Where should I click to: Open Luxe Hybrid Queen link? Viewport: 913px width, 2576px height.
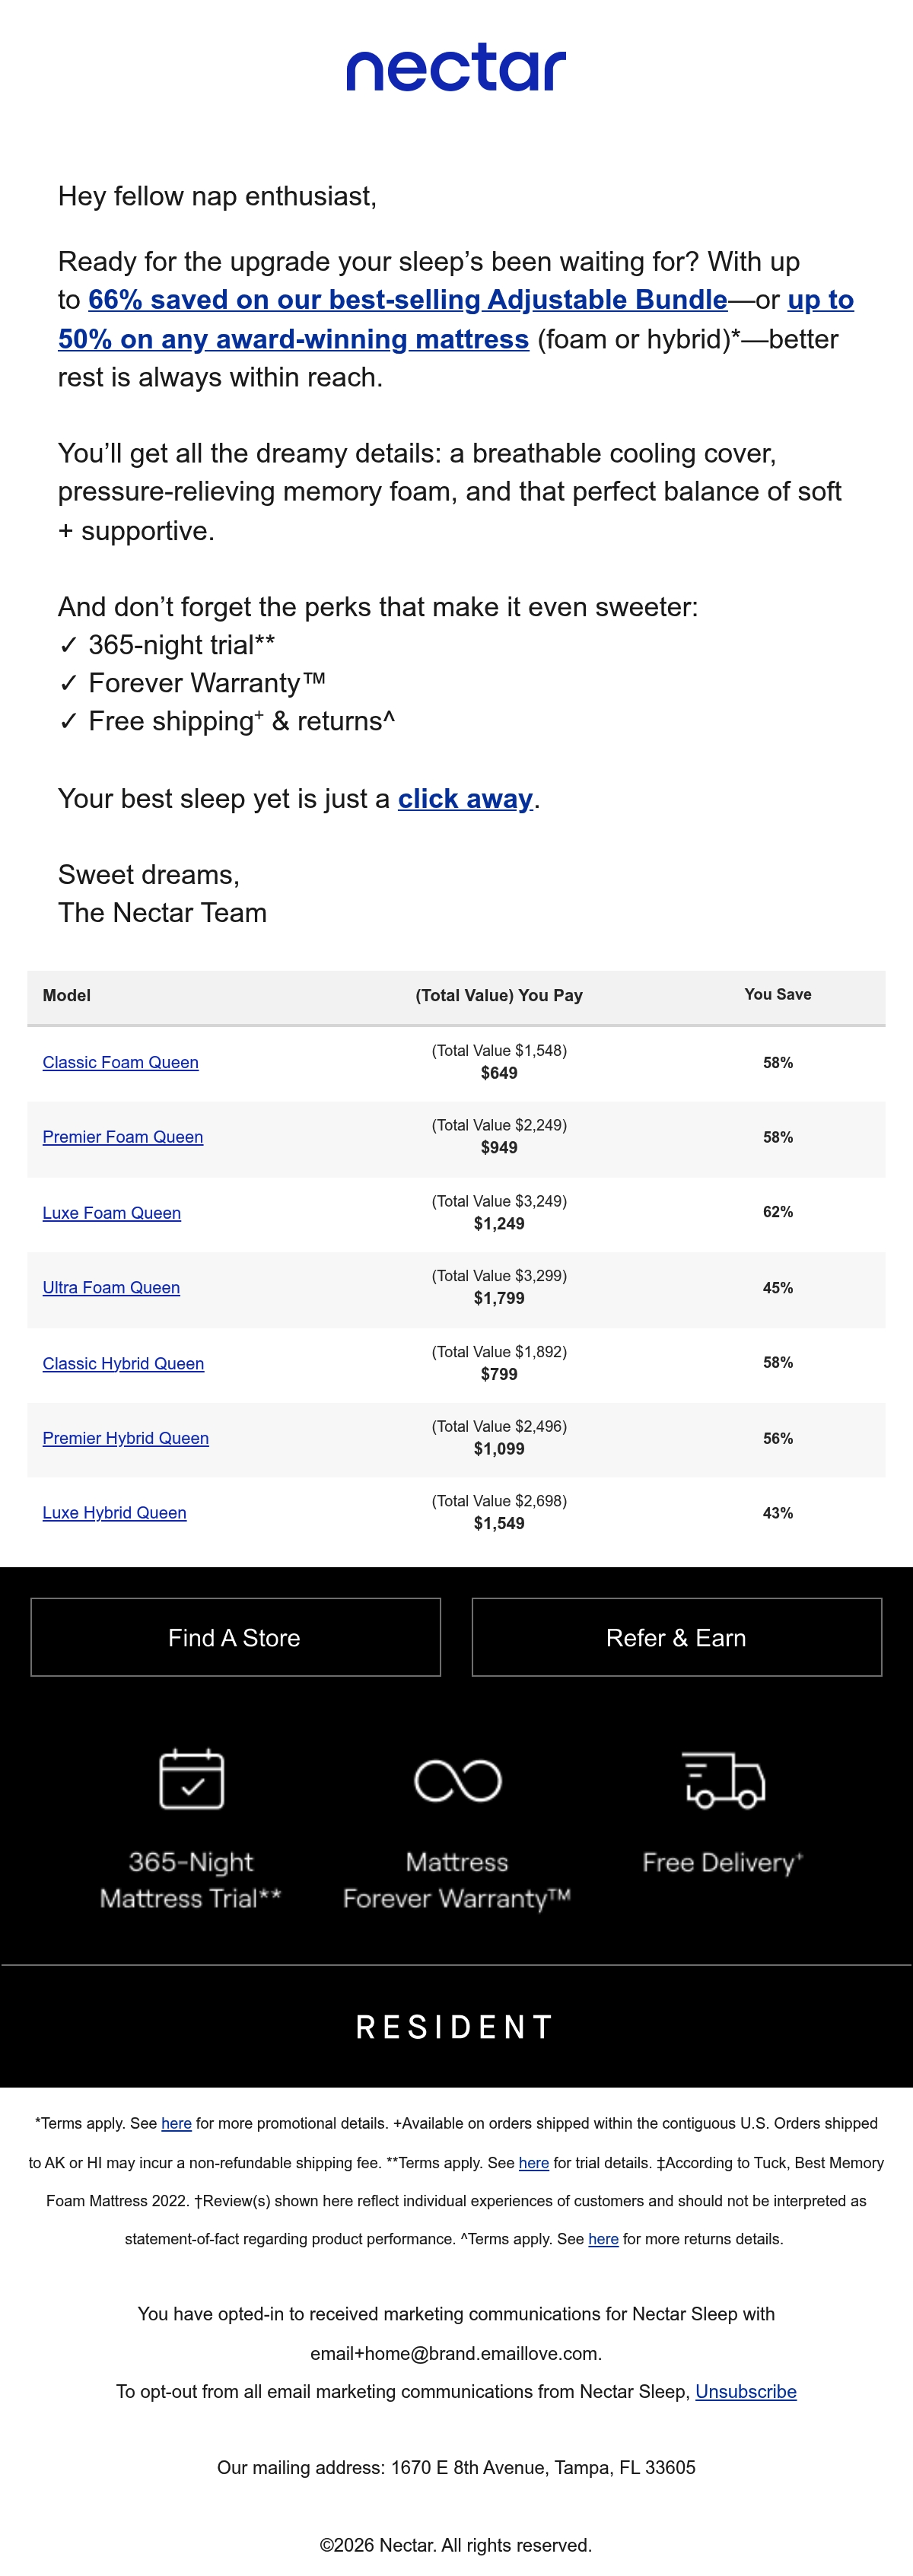pos(114,1513)
